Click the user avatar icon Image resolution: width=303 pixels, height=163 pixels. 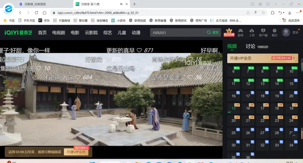point(286,32)
